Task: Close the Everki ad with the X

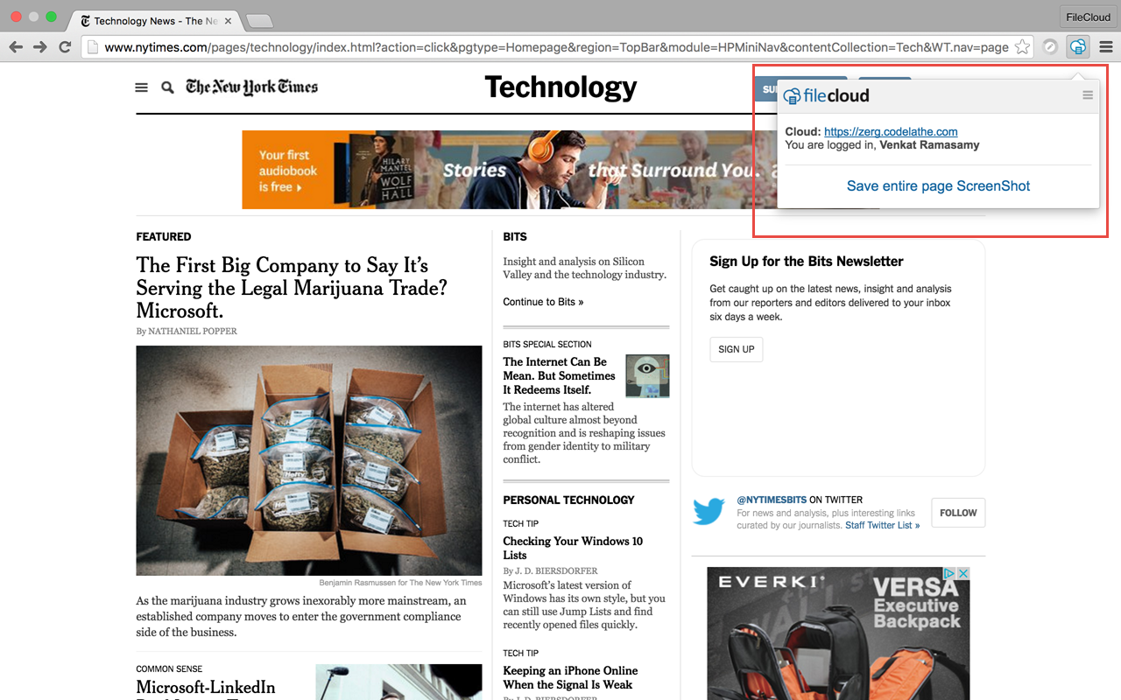Action: point(962,573)
